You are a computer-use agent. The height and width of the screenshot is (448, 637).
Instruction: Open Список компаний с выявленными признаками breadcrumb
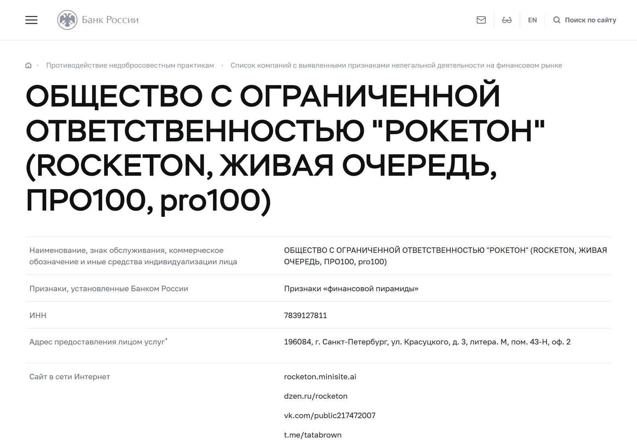click(396, 65)
